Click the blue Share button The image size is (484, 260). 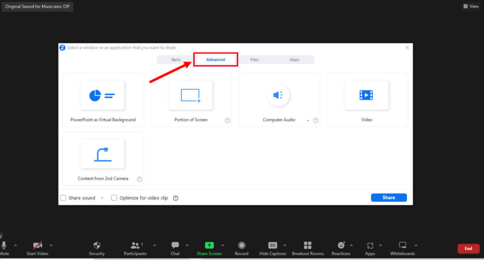(389, 197)
